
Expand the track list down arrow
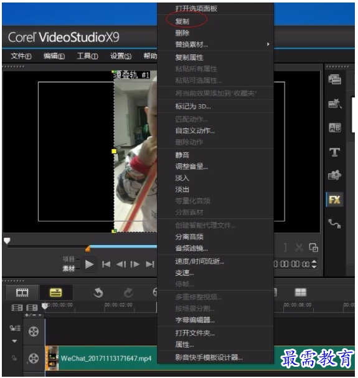pos(15,341)
